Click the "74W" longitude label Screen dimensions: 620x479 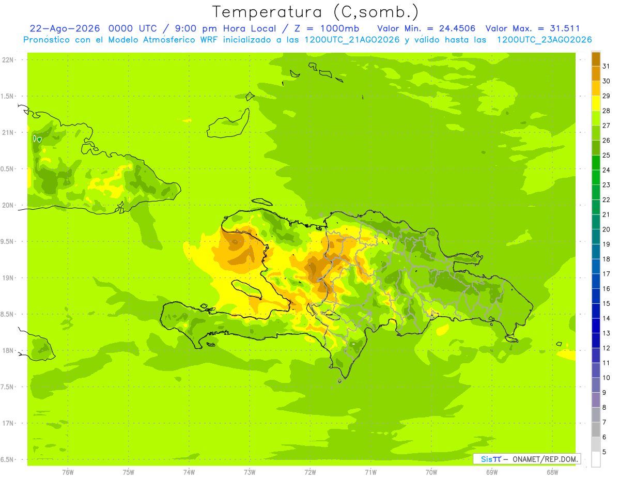(x=189, y=472)
